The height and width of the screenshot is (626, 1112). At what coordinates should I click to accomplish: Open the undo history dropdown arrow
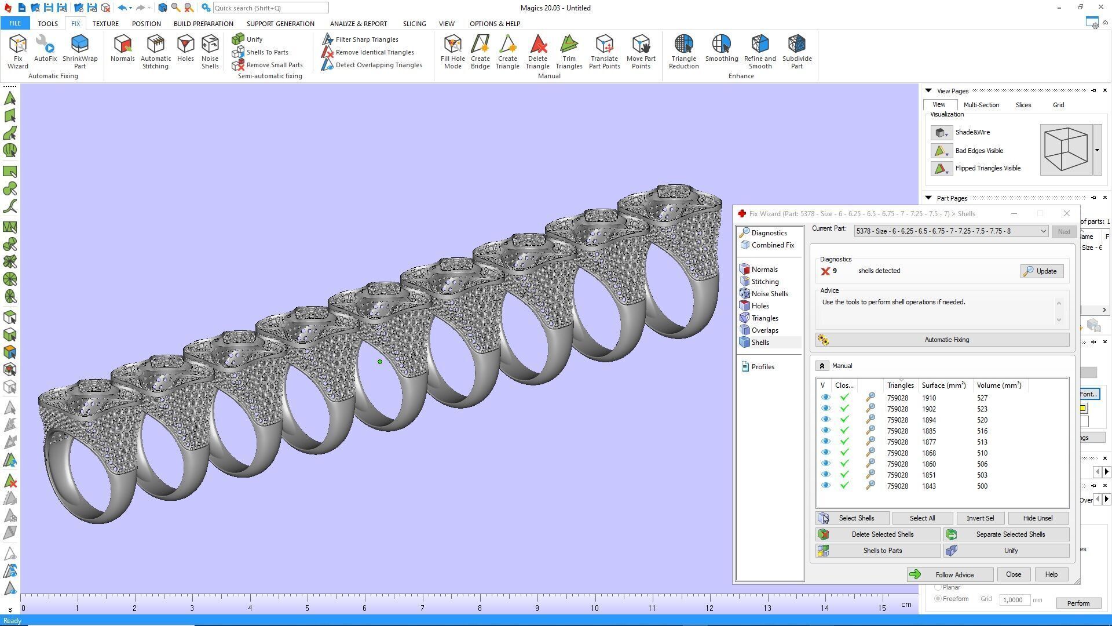130,8
